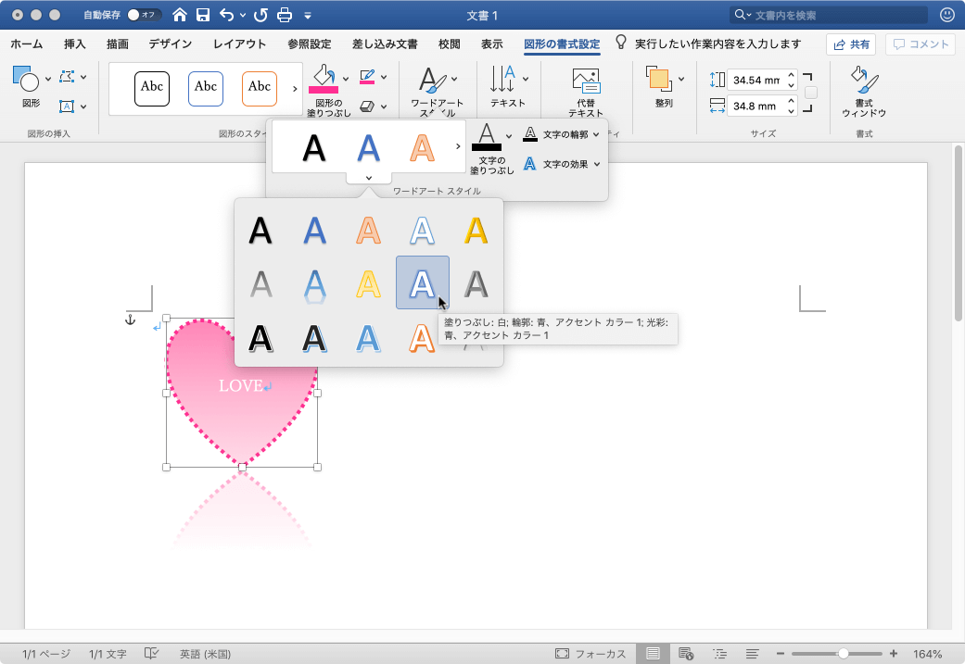Screen dimensions: 965x664
Task: Open the text effects dropdown
Action: [x=561, y=164]
